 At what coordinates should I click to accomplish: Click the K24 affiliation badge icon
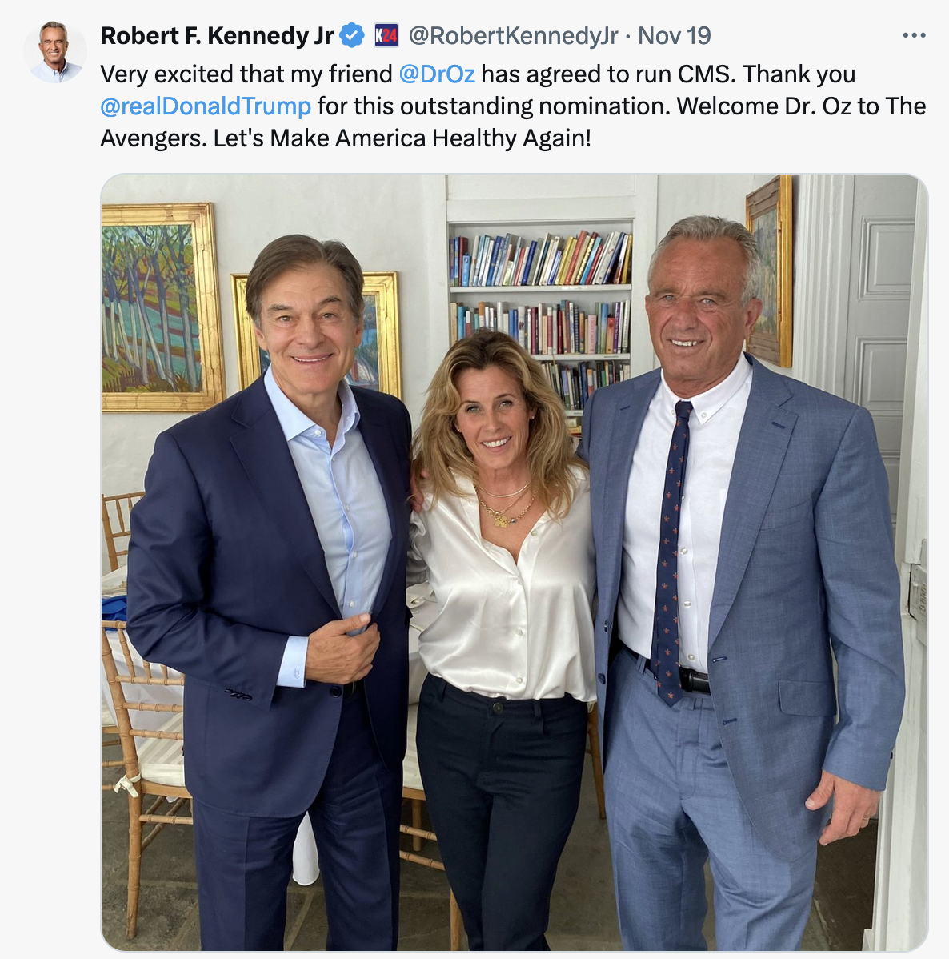pyautogui.click(x=386, y=35)
